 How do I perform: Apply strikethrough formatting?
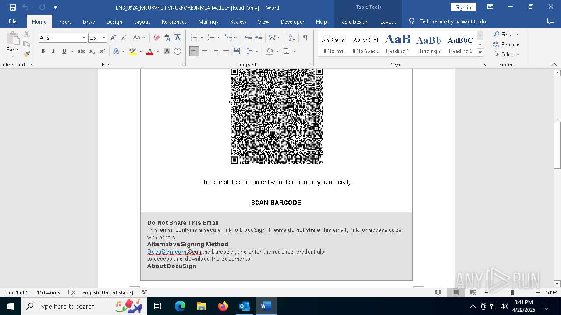click(x=81, y=51)
